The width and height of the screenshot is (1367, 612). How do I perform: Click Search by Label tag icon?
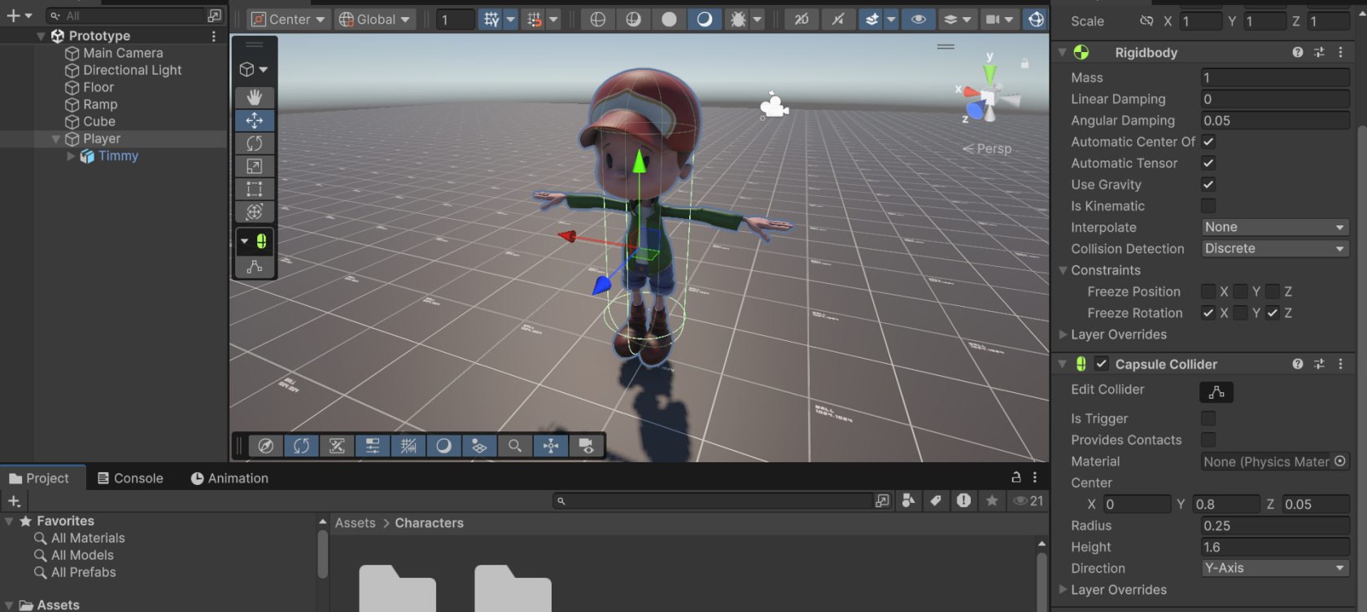pyautogui.click(x=936, y=501)
